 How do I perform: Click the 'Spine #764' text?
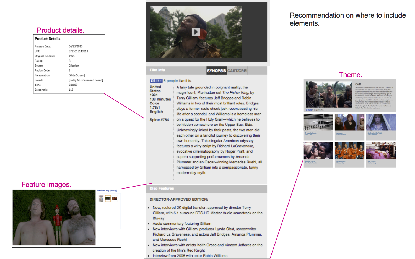click(x=159, y=120)
